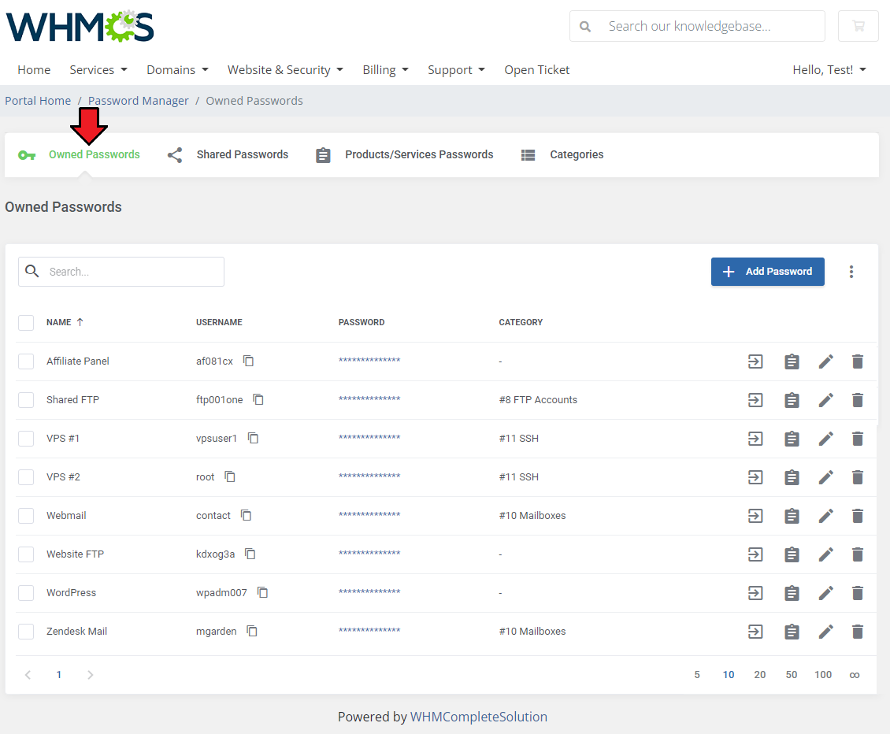
Task: Delete the Zendesk Mail password entry
Action: tap(858, 632)
